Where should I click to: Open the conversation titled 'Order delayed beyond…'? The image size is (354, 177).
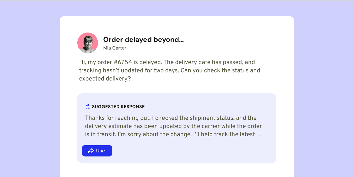[143, 40]
